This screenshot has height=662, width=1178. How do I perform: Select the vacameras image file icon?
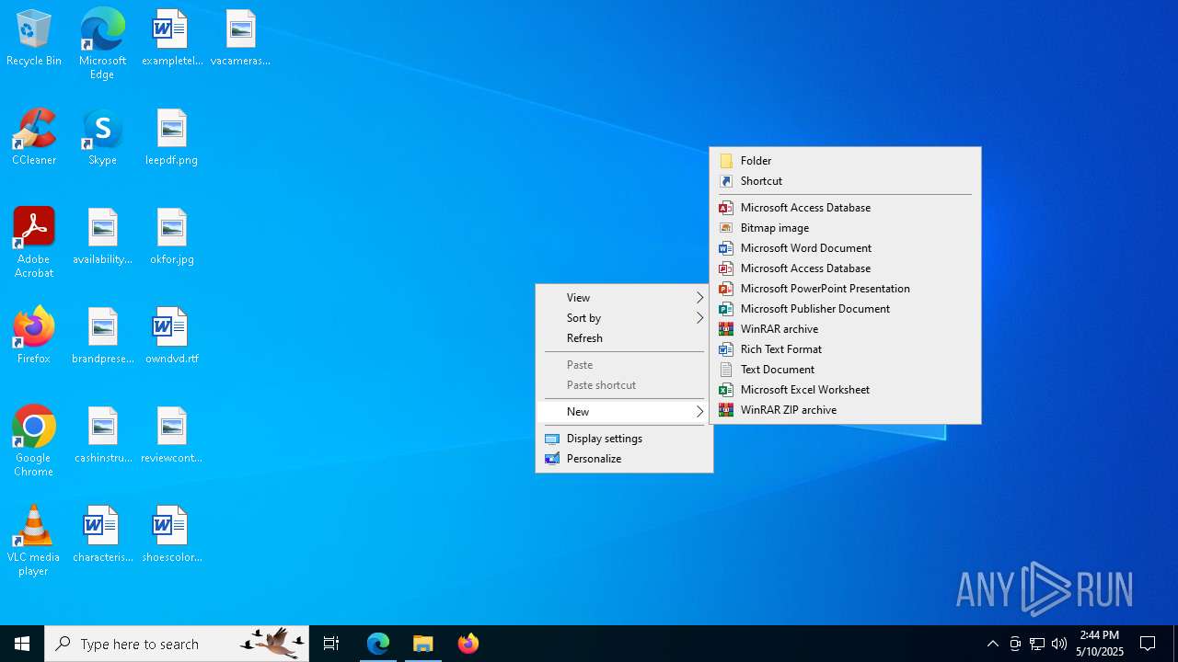click(x=240, y=39)
